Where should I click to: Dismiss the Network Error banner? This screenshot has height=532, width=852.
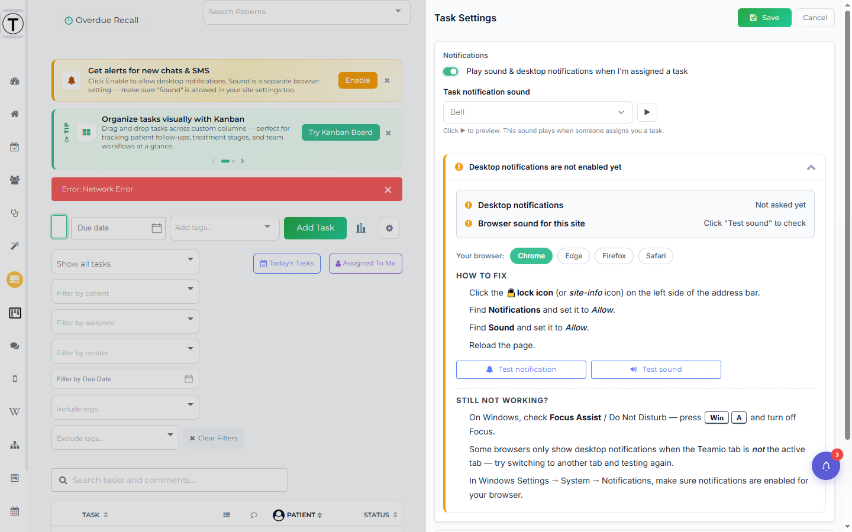point(388,190)
